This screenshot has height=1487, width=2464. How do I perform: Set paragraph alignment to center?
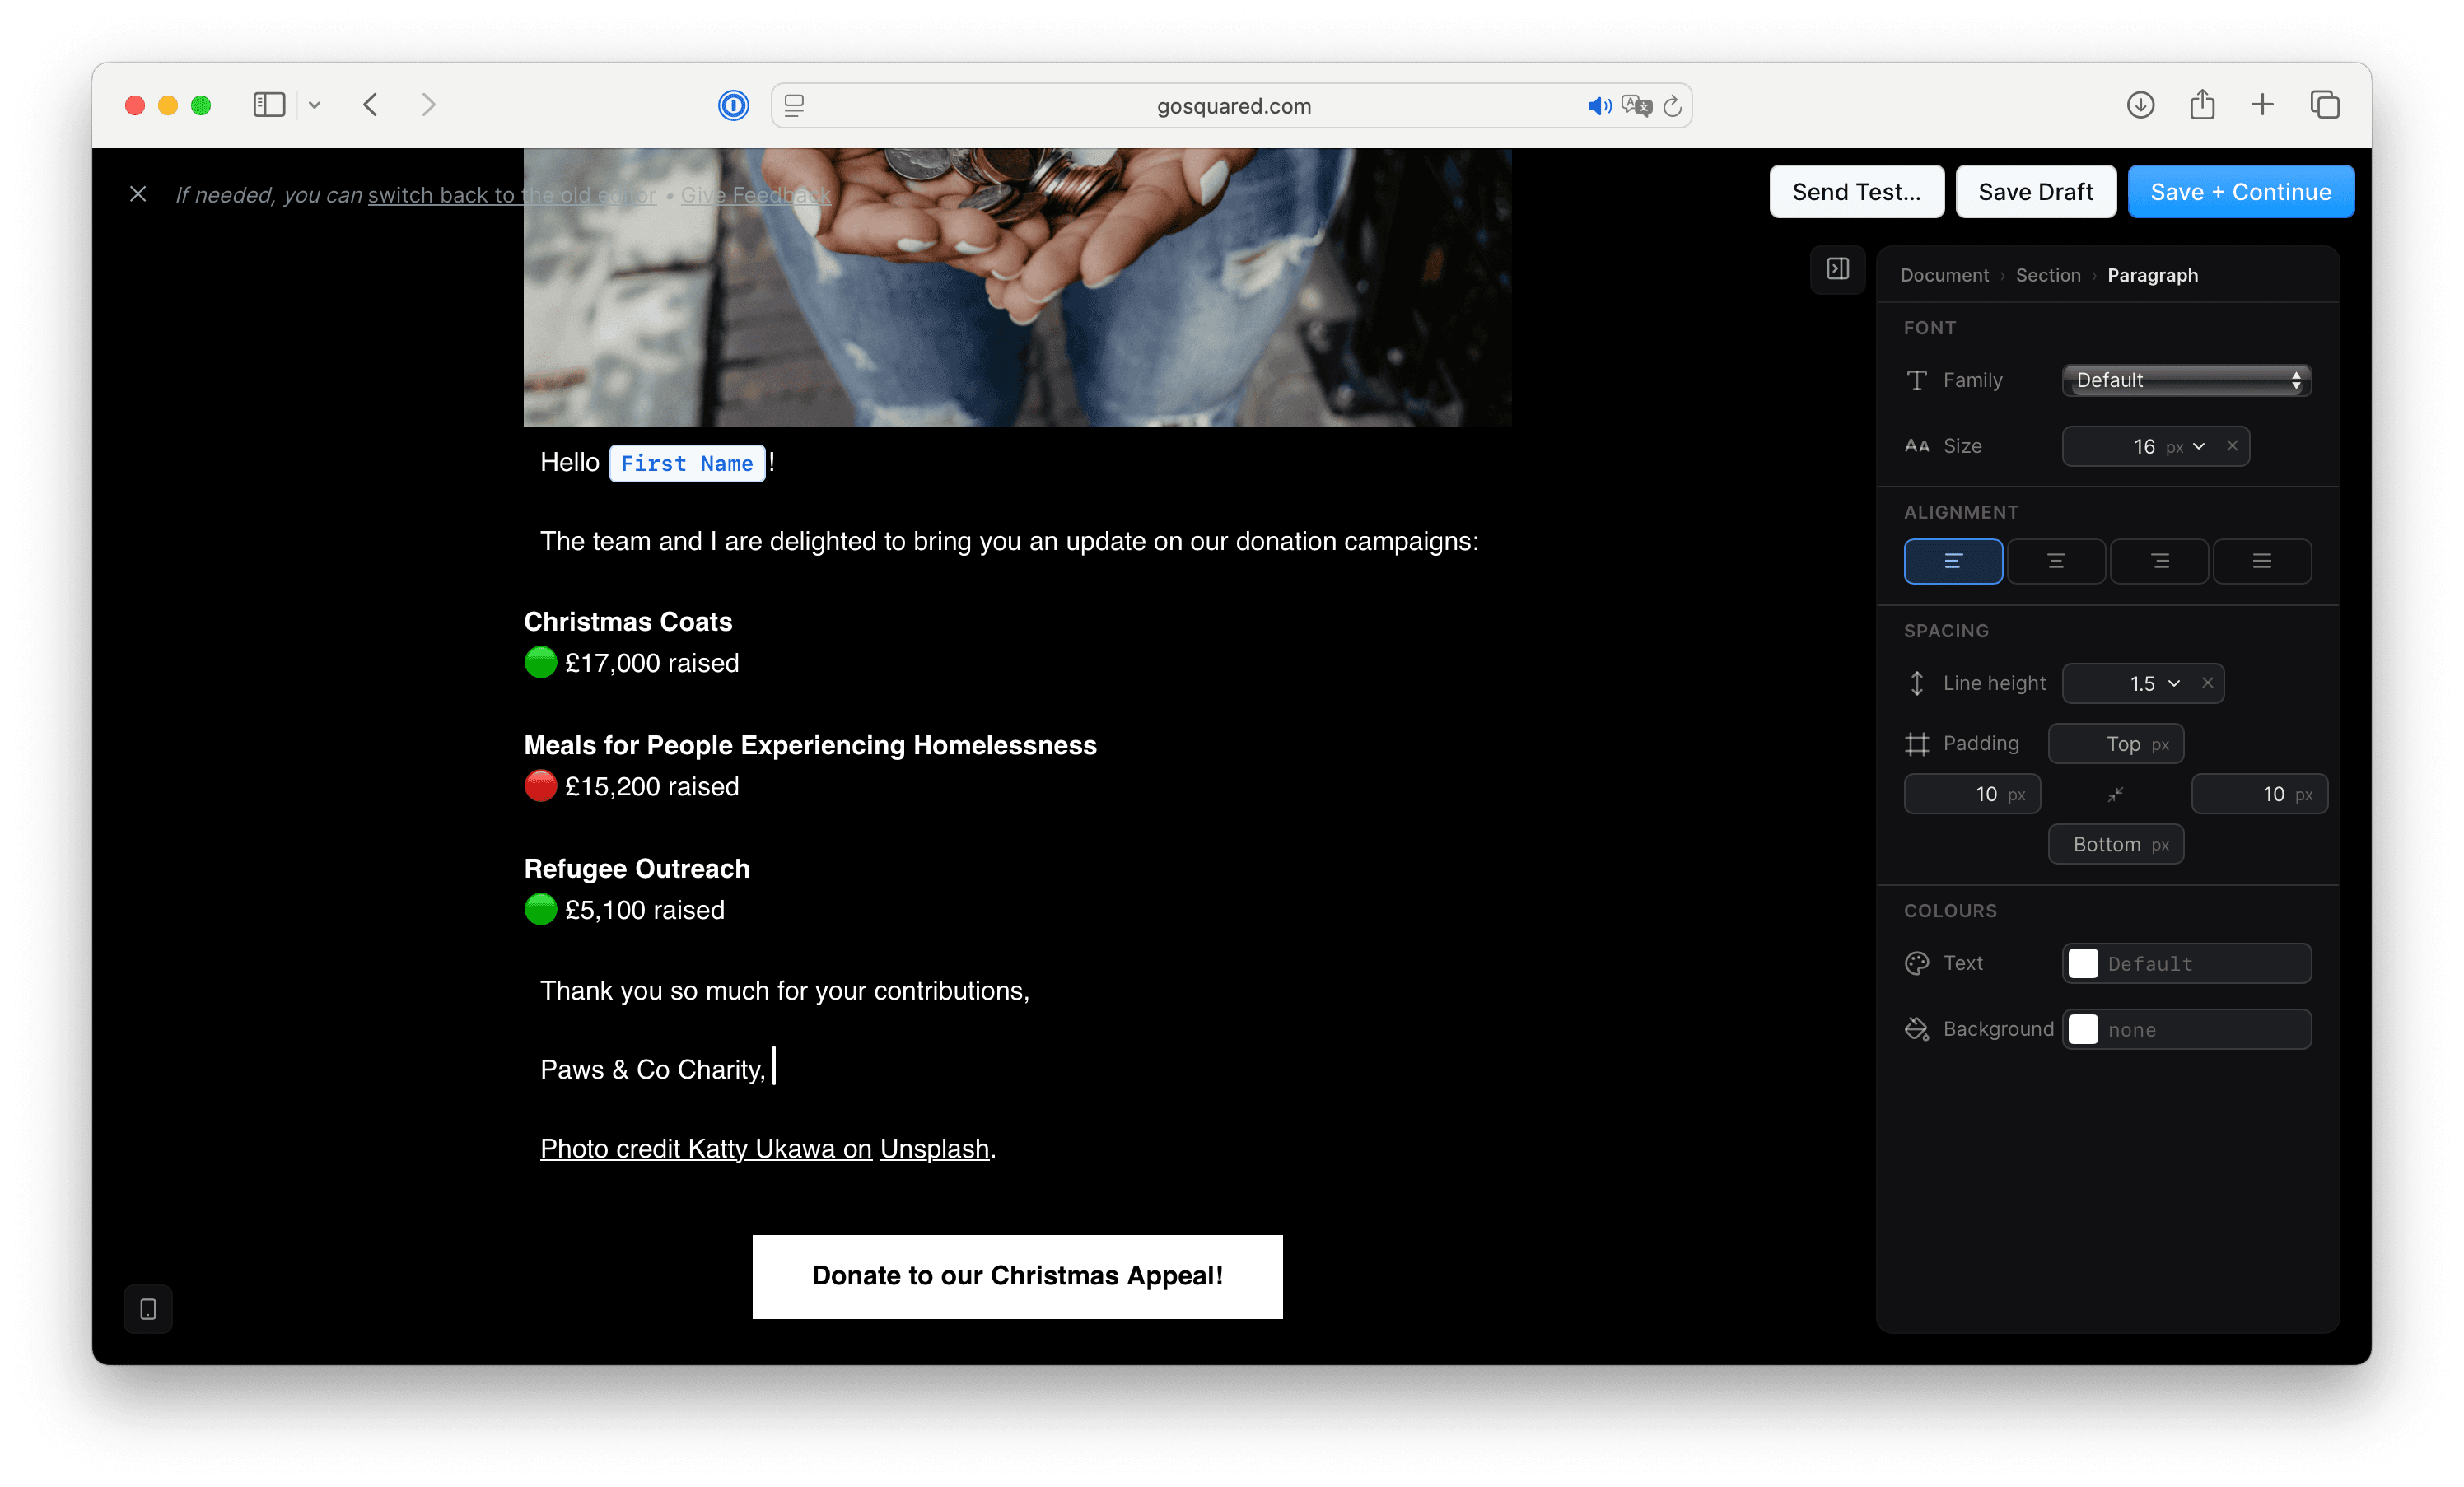tap(2056, 561)
